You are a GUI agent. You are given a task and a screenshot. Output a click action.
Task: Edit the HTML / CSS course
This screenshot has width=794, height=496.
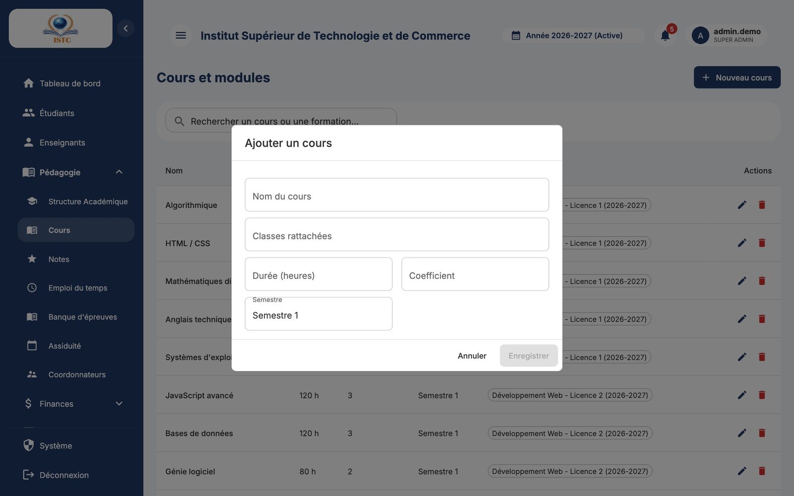pos(742,243)
